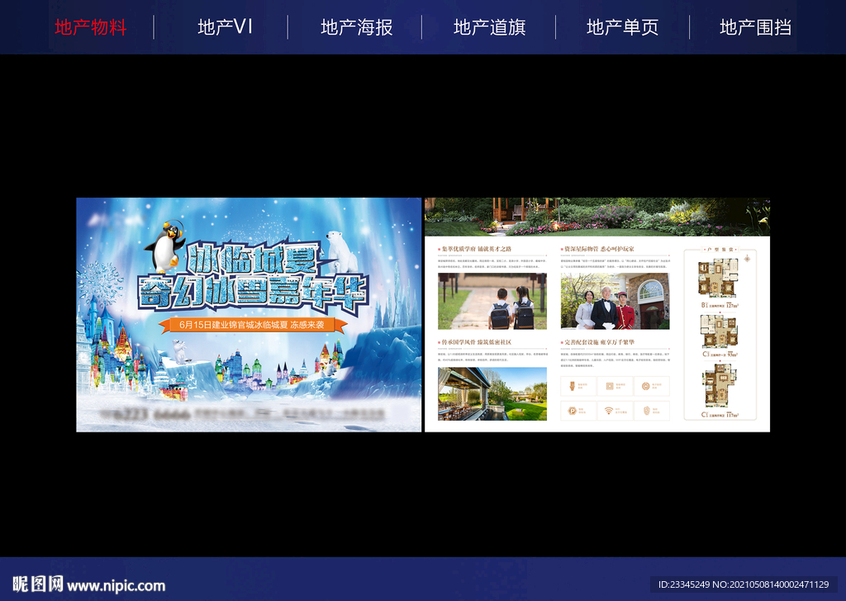Screen dimensions: 846x601
Task: Click the B1 127㎡ floor plan
Action: 718,278
